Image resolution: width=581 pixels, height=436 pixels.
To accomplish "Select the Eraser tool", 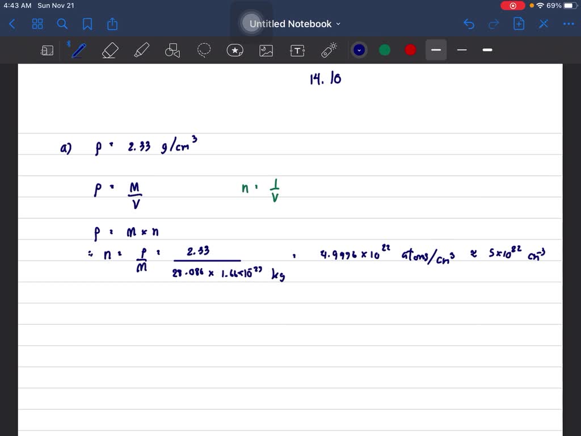I will (110, 51).
